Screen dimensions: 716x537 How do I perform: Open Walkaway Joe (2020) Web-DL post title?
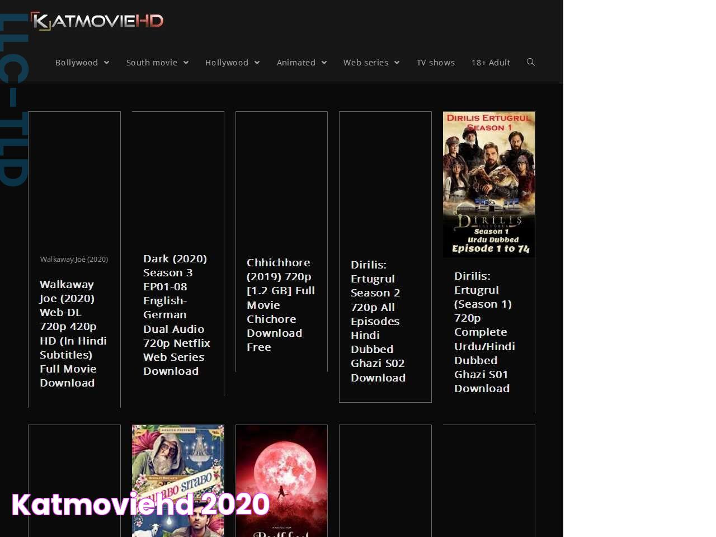[73, 333]
